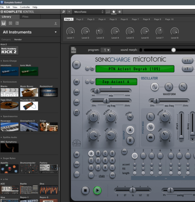Screen dimensions: 195x202
Task: Open the Controller menu
Action: coord(25,7)
